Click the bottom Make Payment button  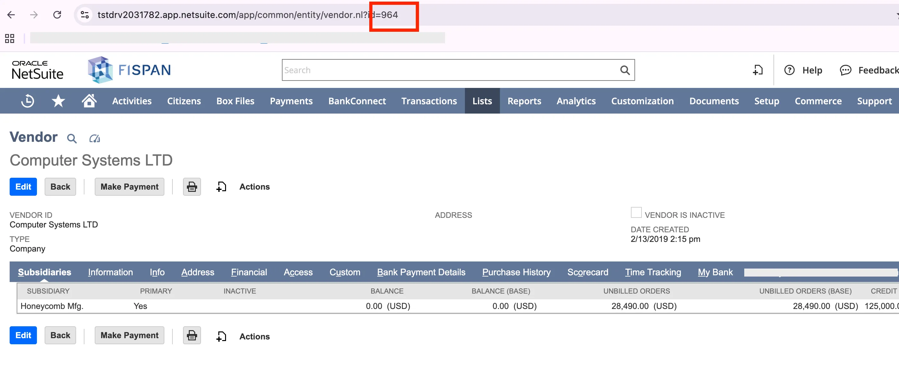(129, 335)
